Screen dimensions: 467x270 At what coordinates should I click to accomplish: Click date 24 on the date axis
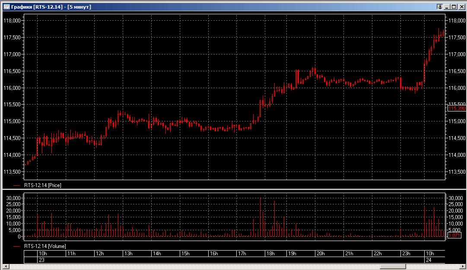pos(429,260)
